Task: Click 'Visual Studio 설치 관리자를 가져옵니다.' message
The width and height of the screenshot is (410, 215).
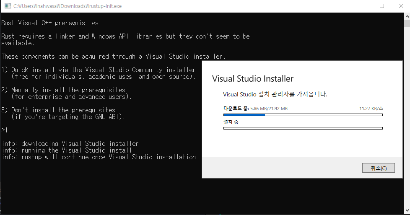Action: coord(275,94)
